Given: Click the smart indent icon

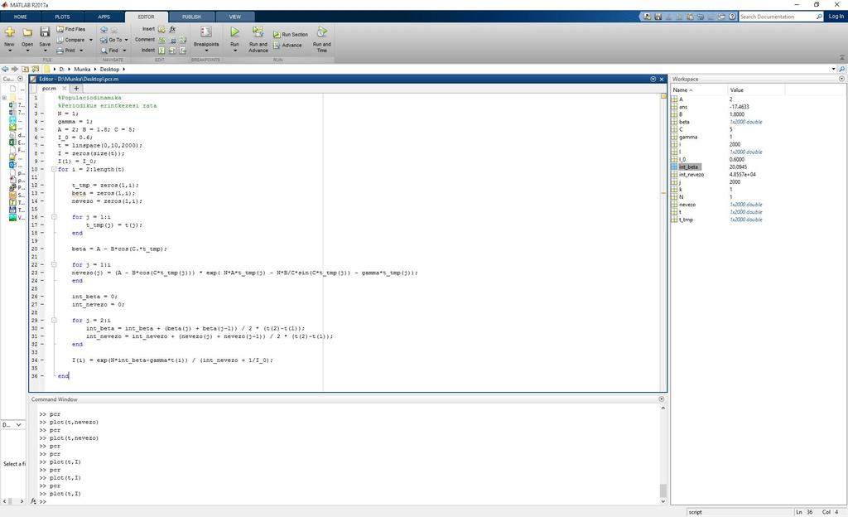Looking at the screenshot, I should (161, 51).
